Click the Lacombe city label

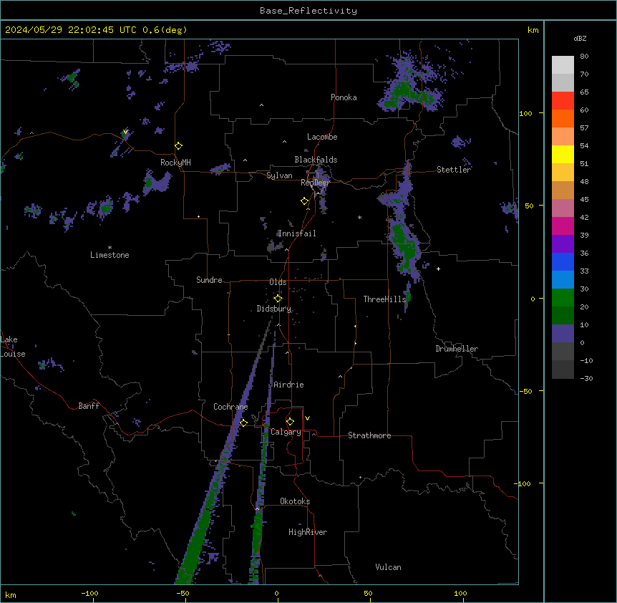322,137
